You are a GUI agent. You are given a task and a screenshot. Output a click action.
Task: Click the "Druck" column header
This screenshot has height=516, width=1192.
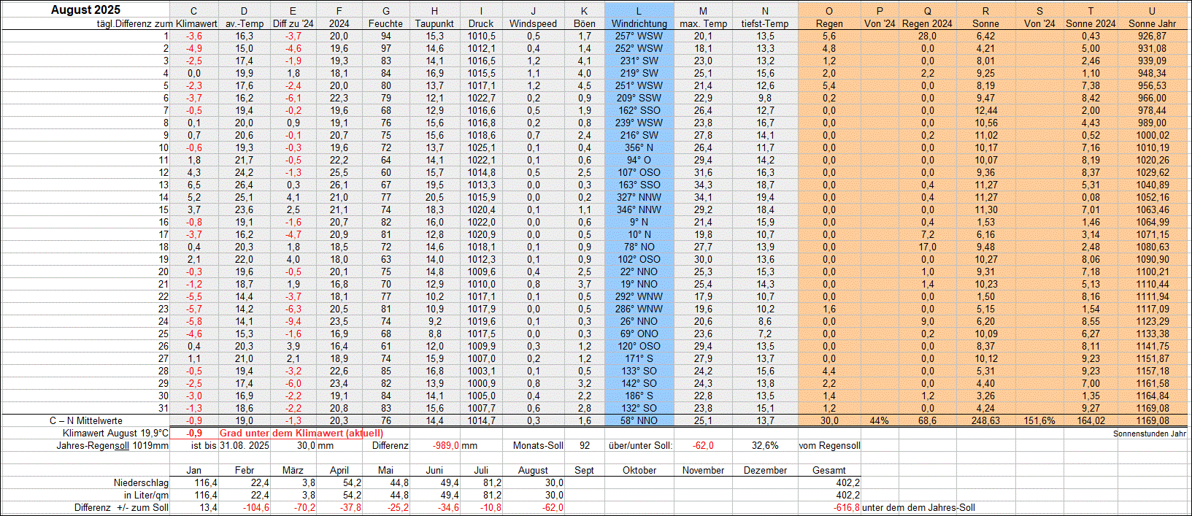481,23
